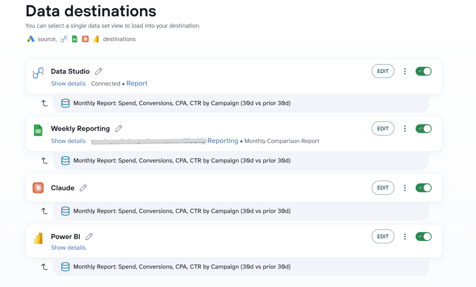The image size is (476, 287).
Task: Click the Claude icon in the destinations summary
Action: (x=86, y=39)
